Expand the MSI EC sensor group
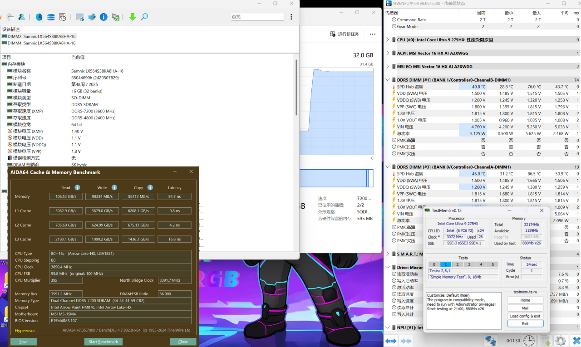 [387, 67]
